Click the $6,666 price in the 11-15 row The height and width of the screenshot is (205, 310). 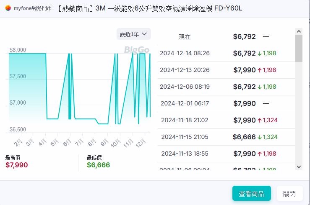tap(244, 137)
